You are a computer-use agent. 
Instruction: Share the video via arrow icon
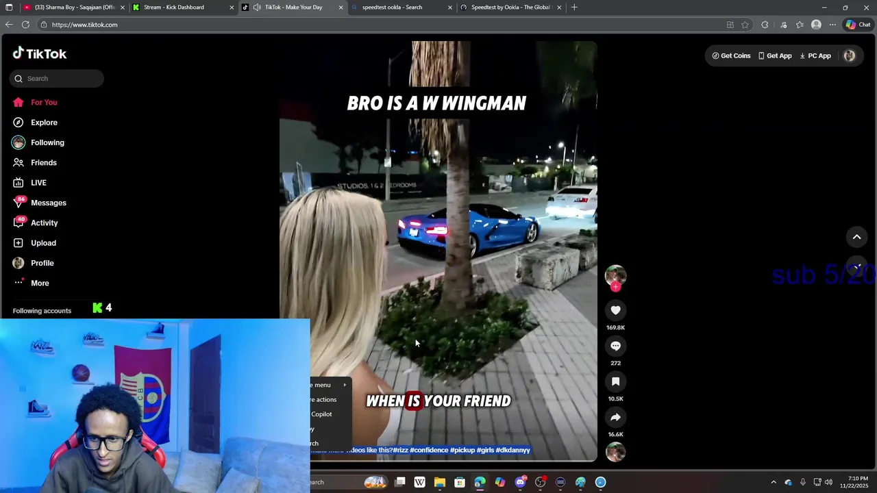click(615, 417)
